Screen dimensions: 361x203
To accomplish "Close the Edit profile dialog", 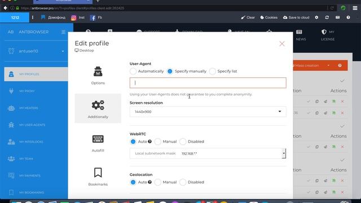I will tap(282, 44).
